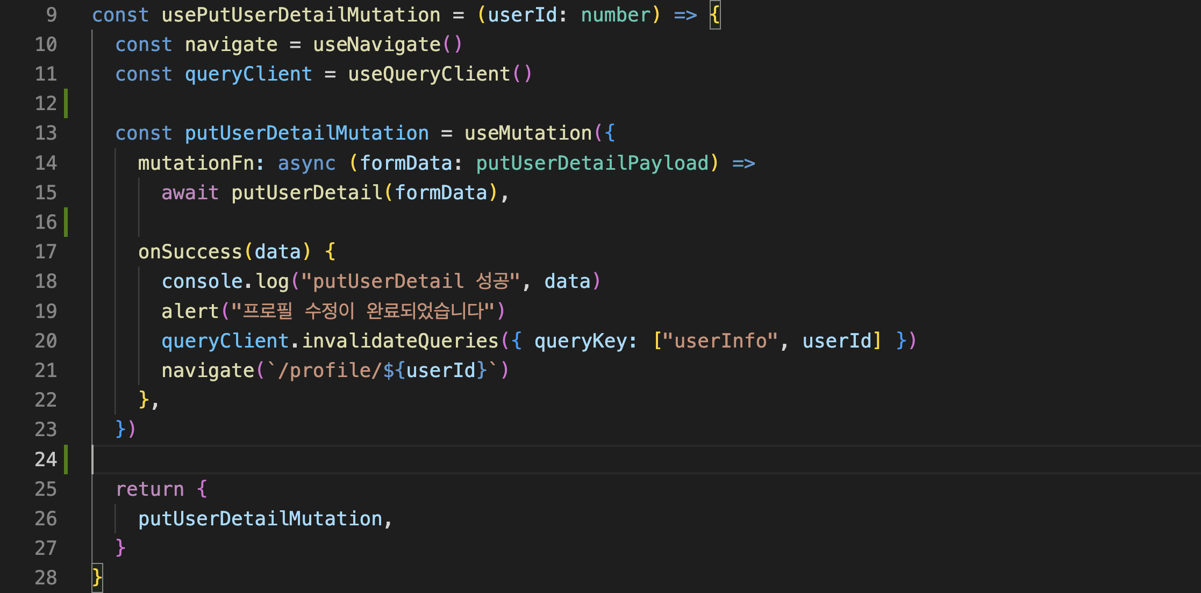Click the green change marker on line 16

66,222
